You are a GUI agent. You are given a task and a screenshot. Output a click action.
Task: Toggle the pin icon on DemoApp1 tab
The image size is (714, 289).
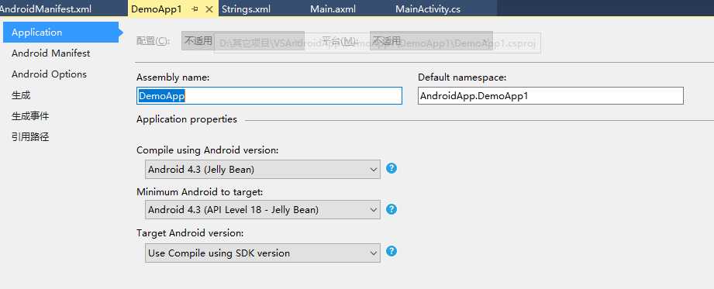(195, 9)
